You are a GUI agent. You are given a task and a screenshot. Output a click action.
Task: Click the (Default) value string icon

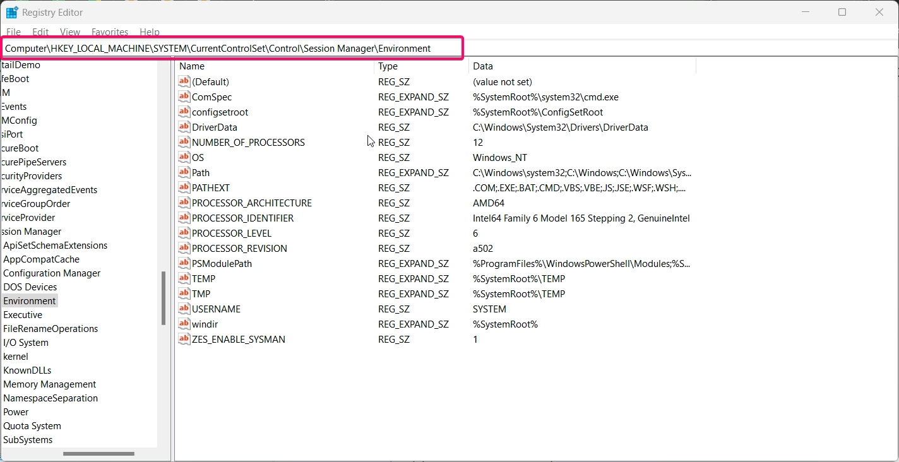(x=184, y=81)
